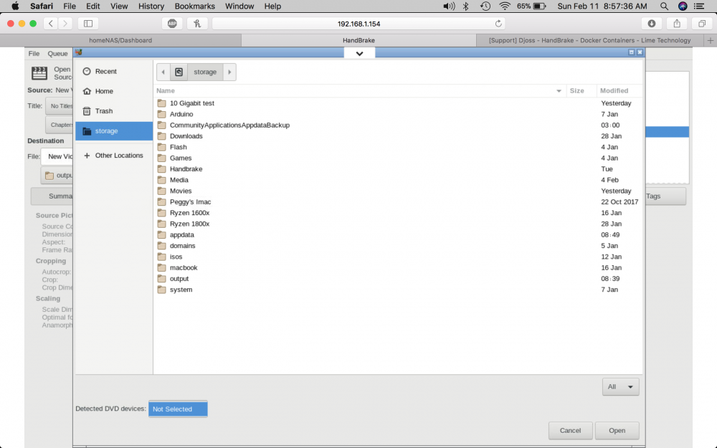Click the Safari back button
717x448 pixels.
click(x=51, y=24)
